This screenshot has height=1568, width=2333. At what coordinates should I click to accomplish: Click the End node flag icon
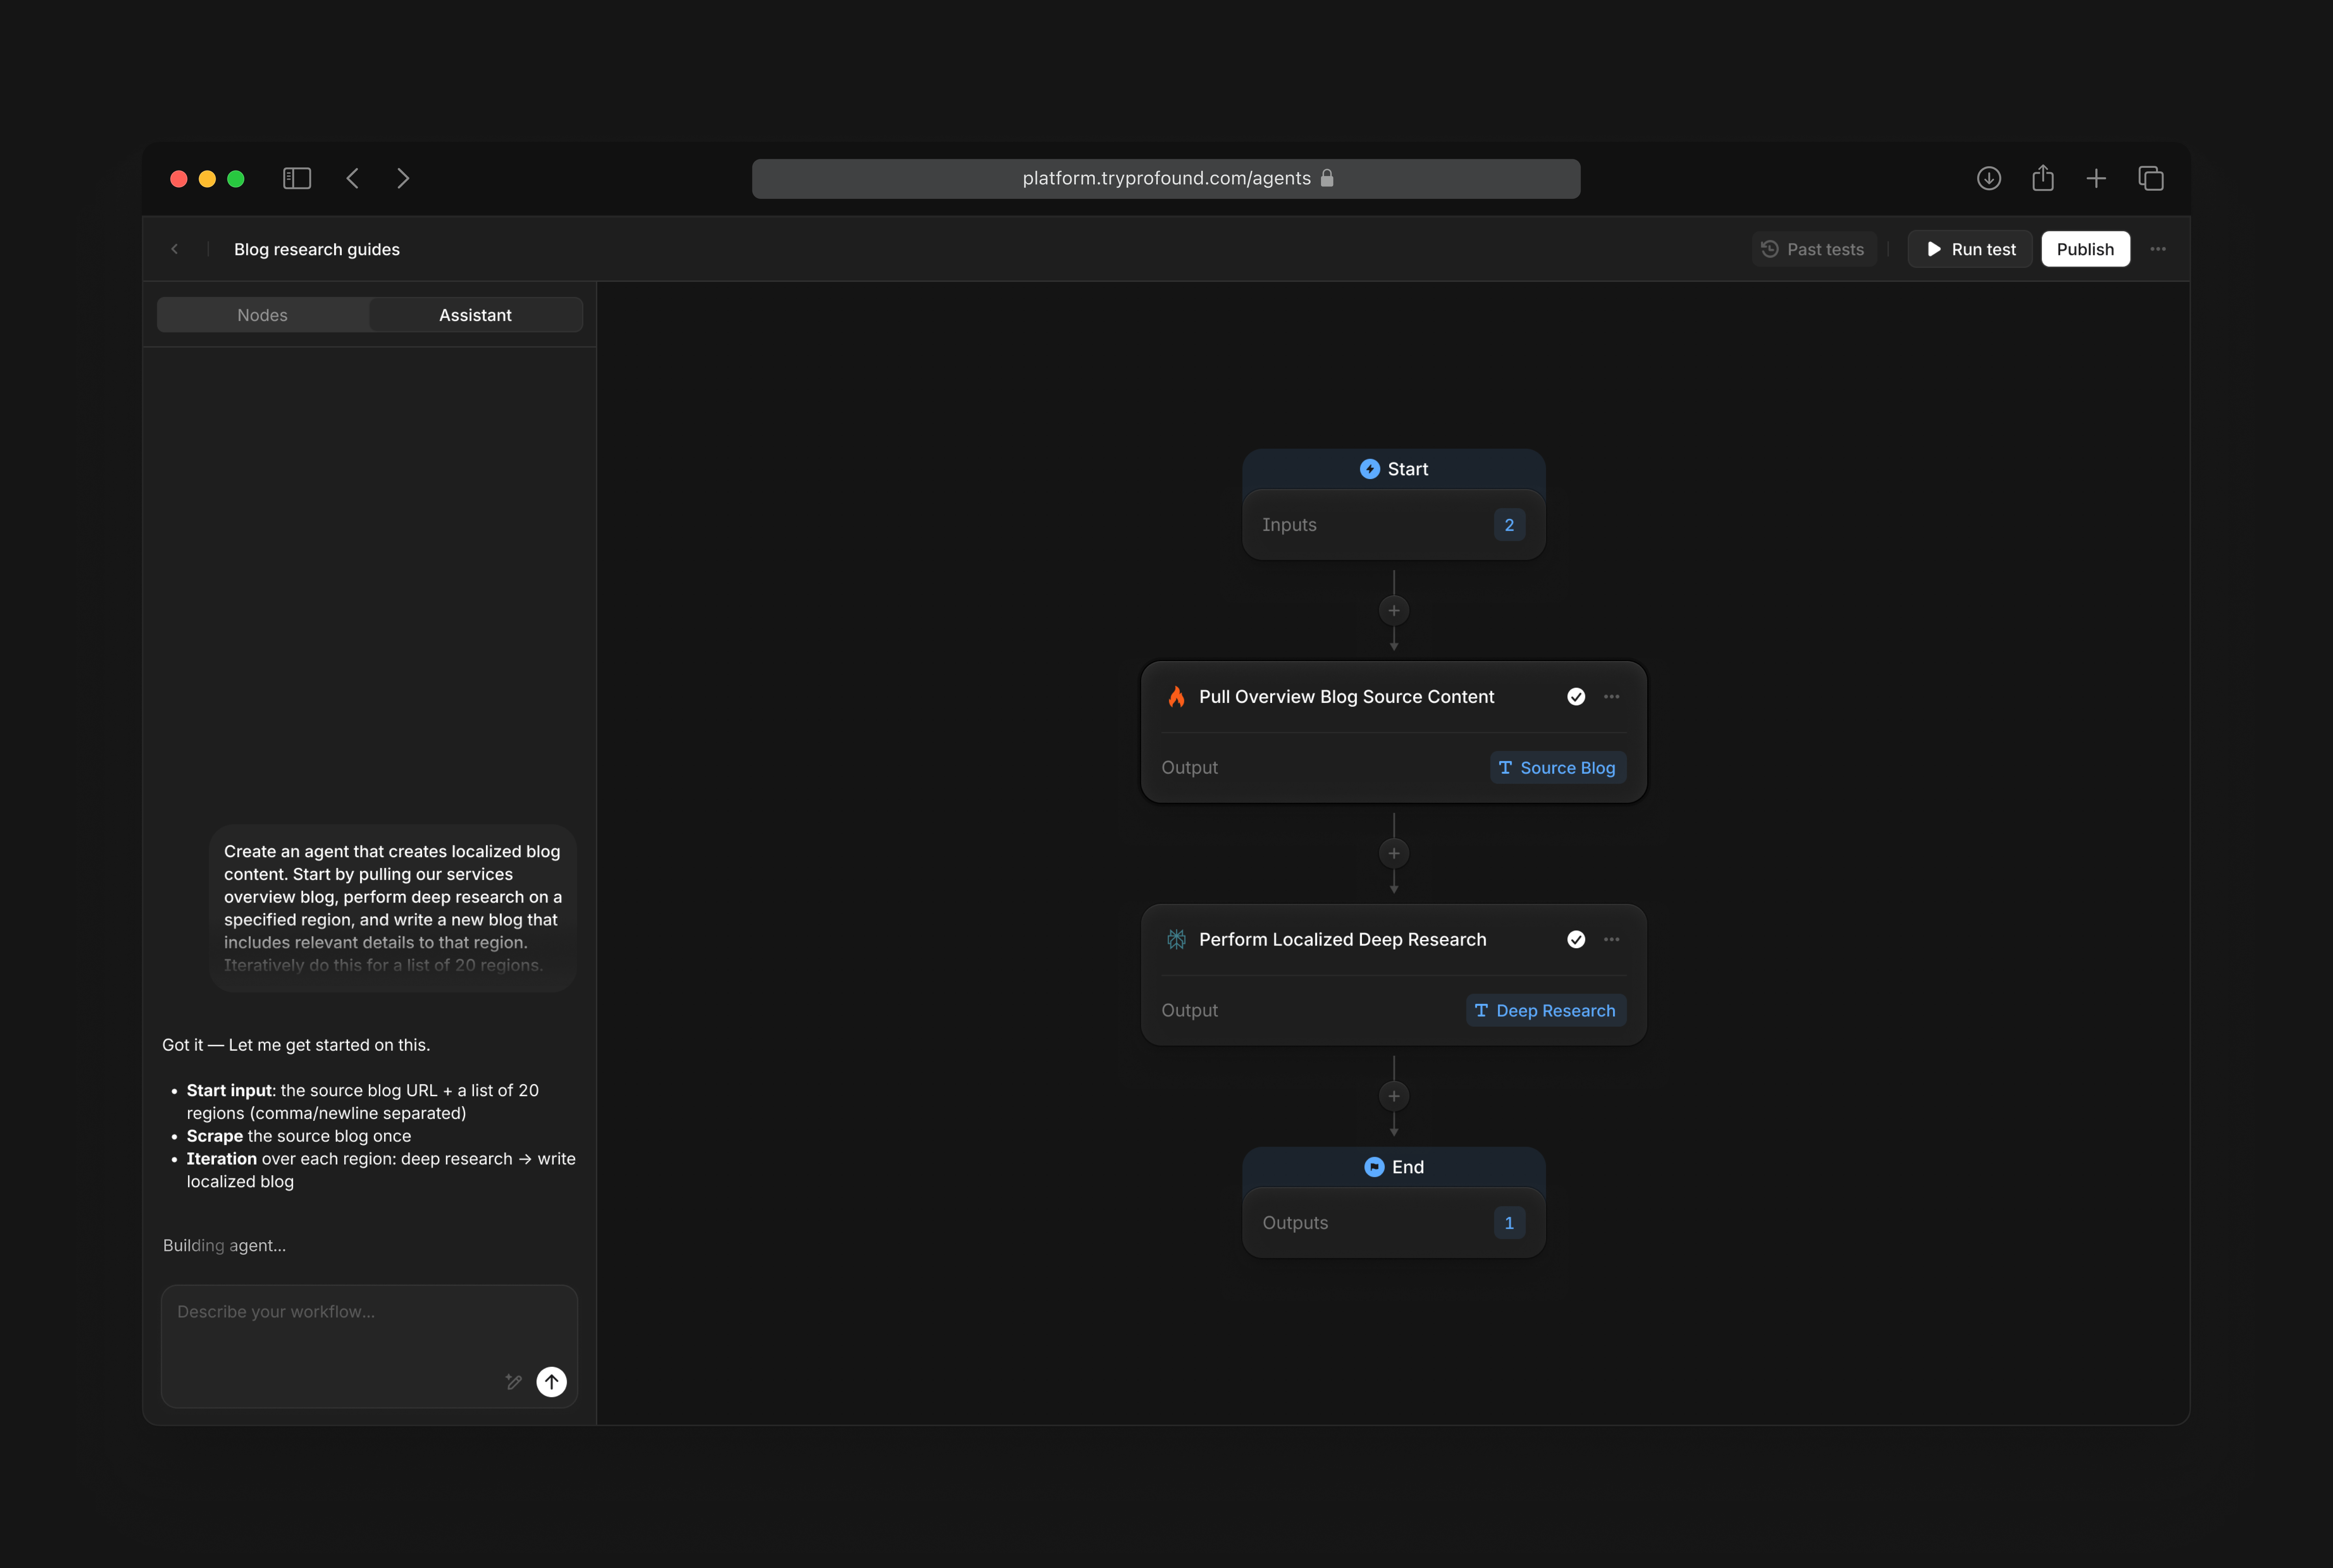[1374, 1167]
